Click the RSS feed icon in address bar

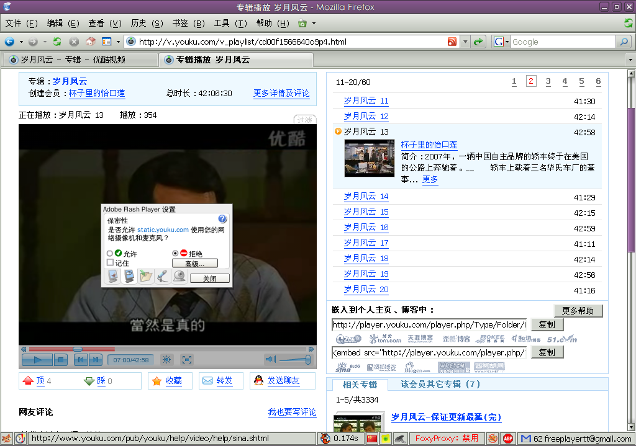pos(452,42)
